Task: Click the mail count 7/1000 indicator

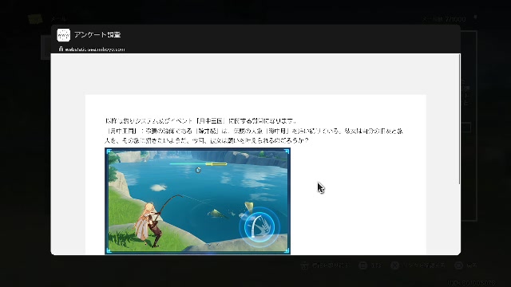Action: pos(444,19)
